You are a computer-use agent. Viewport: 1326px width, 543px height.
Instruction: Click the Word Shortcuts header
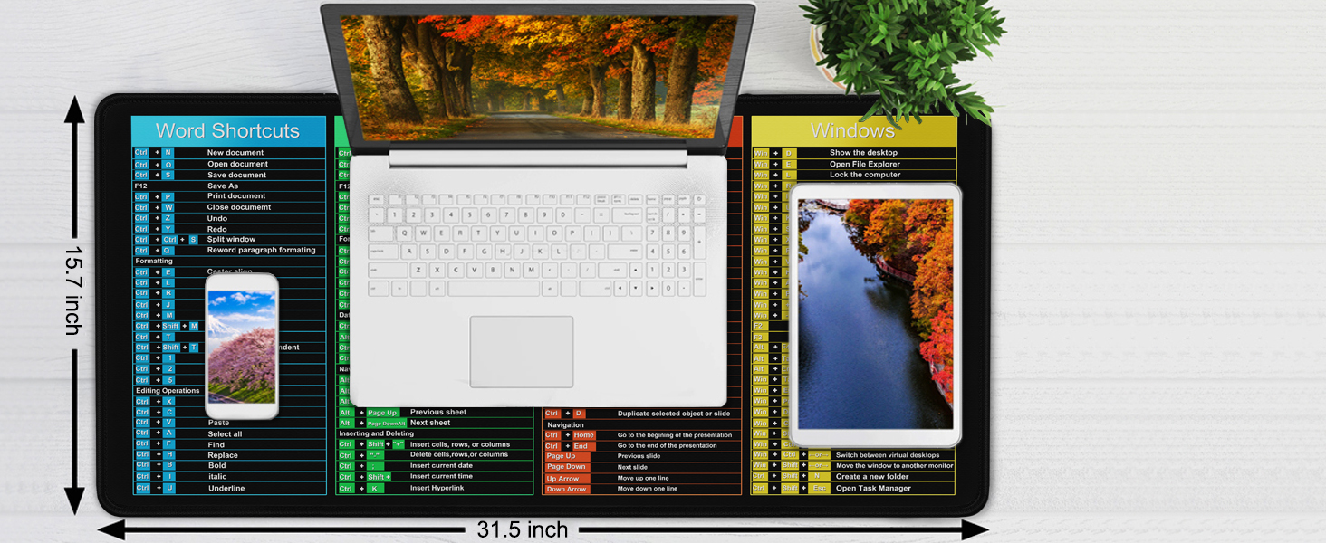[x=228, y=130]
